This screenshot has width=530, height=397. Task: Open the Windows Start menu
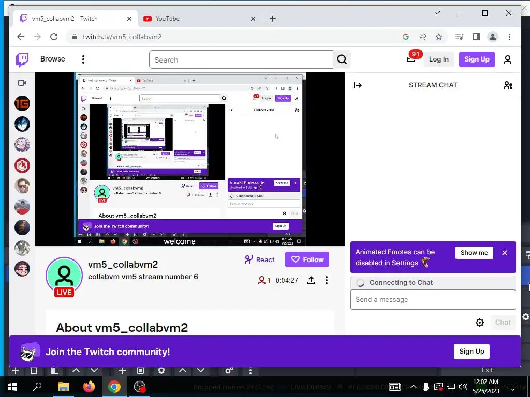coord(12,387)
